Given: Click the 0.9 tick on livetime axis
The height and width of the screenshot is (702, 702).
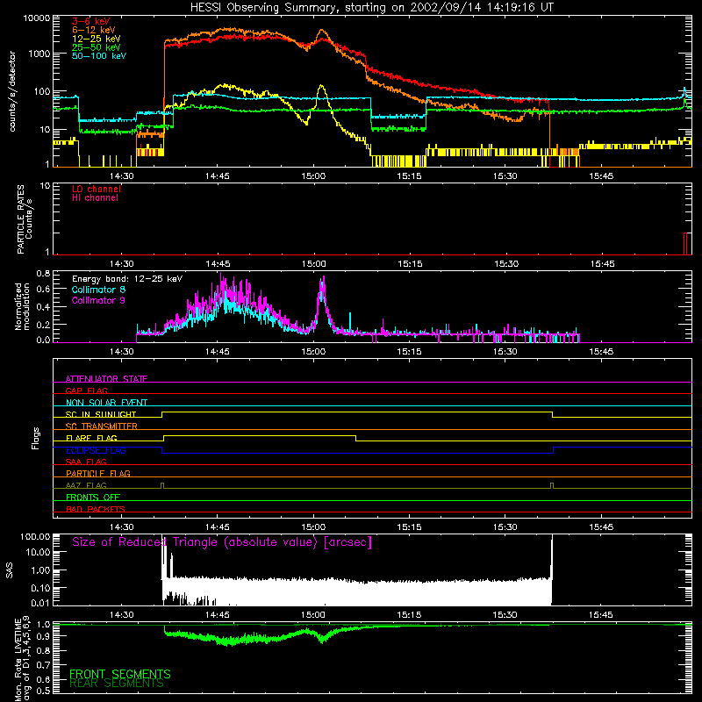Looking at the screenshot, I should coord(43,636).
